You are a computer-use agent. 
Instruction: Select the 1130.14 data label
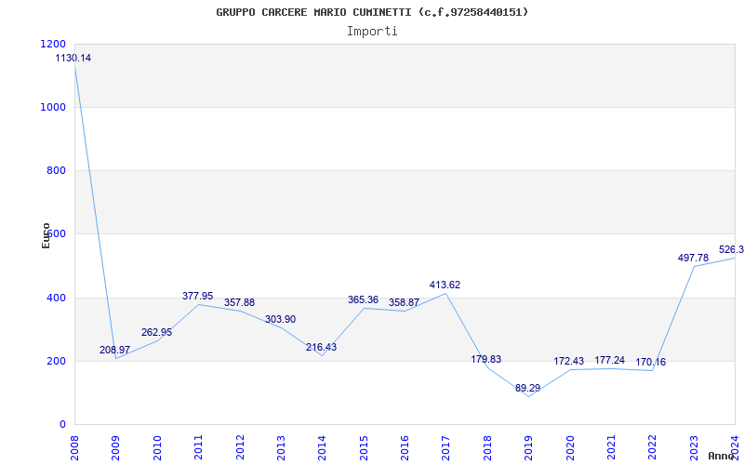click(73, 59)
